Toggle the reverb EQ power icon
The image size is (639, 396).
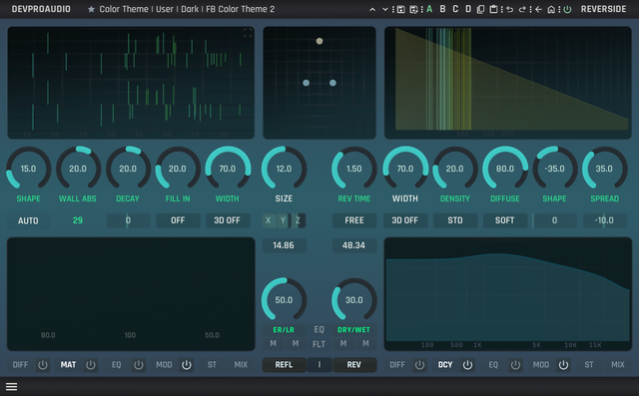pyautogui.click(x=515, y=365)
